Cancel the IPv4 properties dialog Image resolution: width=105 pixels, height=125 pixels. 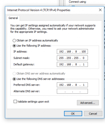93,114
